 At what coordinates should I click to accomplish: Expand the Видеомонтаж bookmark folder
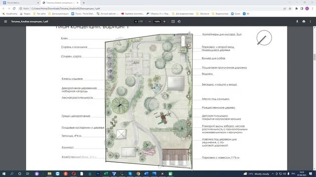pyautogui.click(x=220, y=14)
